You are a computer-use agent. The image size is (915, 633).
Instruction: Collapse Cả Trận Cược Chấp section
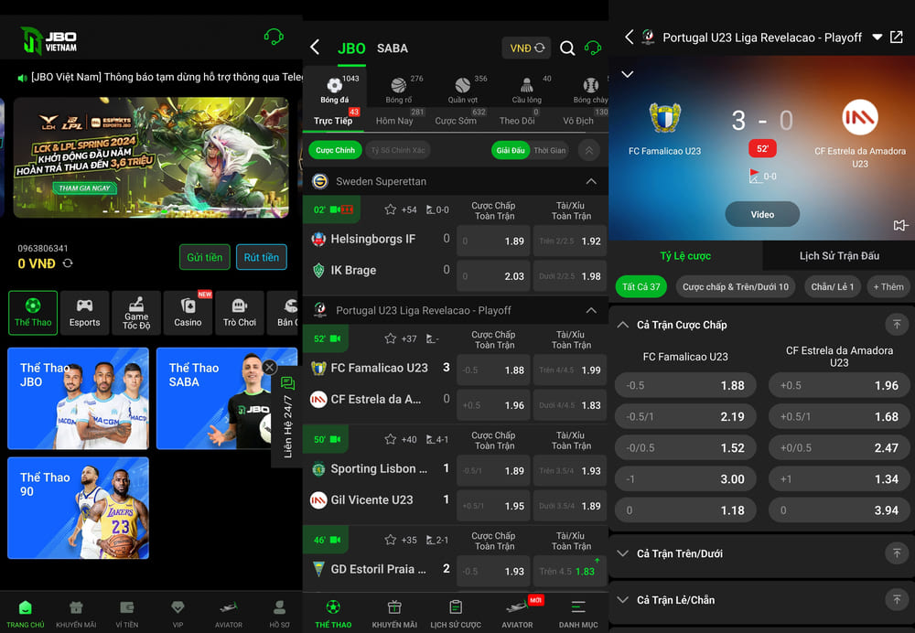click(622, 325)
